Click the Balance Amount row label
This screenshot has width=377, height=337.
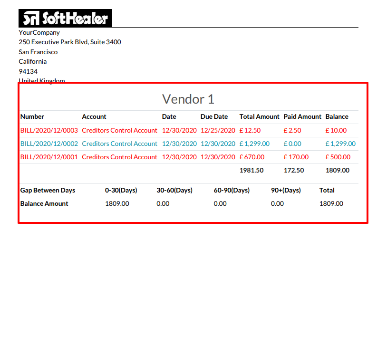(44, 203)
